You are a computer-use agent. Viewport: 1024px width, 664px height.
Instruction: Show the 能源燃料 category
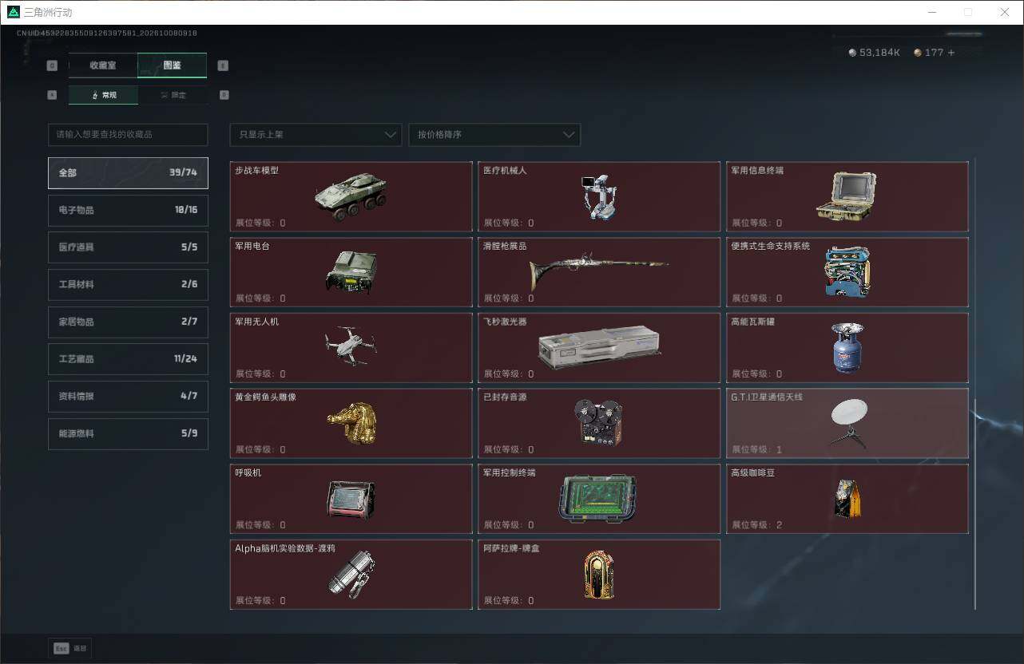pyautogui.click(x=128, y=433)
